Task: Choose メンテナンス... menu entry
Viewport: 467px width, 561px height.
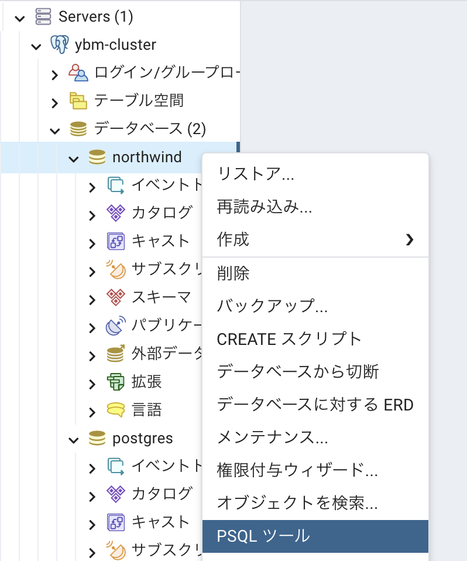Action: (315, 437)
